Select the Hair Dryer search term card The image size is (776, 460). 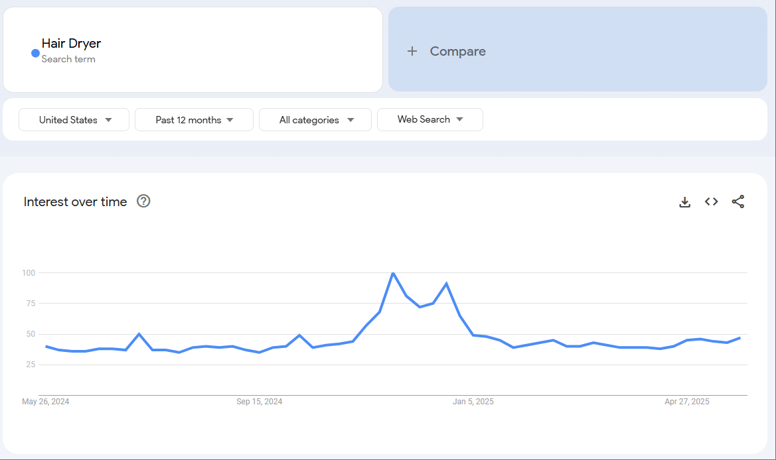(x=193, y=49)
